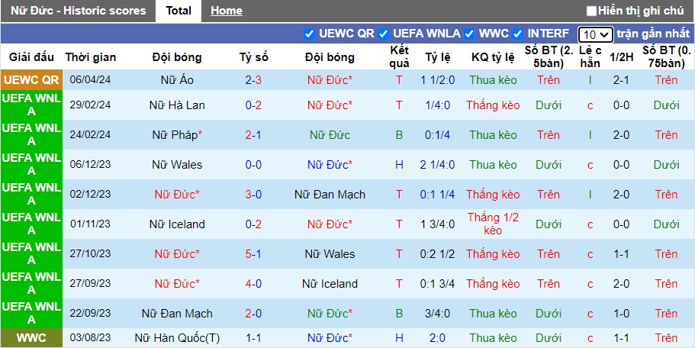Open the Home tab
The width and height of the screenshot is (695, 348).
(226, 11)
